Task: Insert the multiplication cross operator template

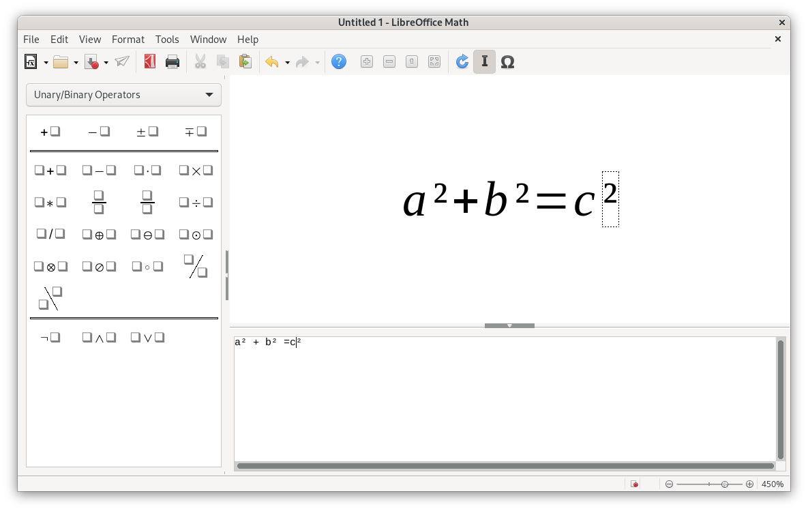Action: tap(196, 171)
